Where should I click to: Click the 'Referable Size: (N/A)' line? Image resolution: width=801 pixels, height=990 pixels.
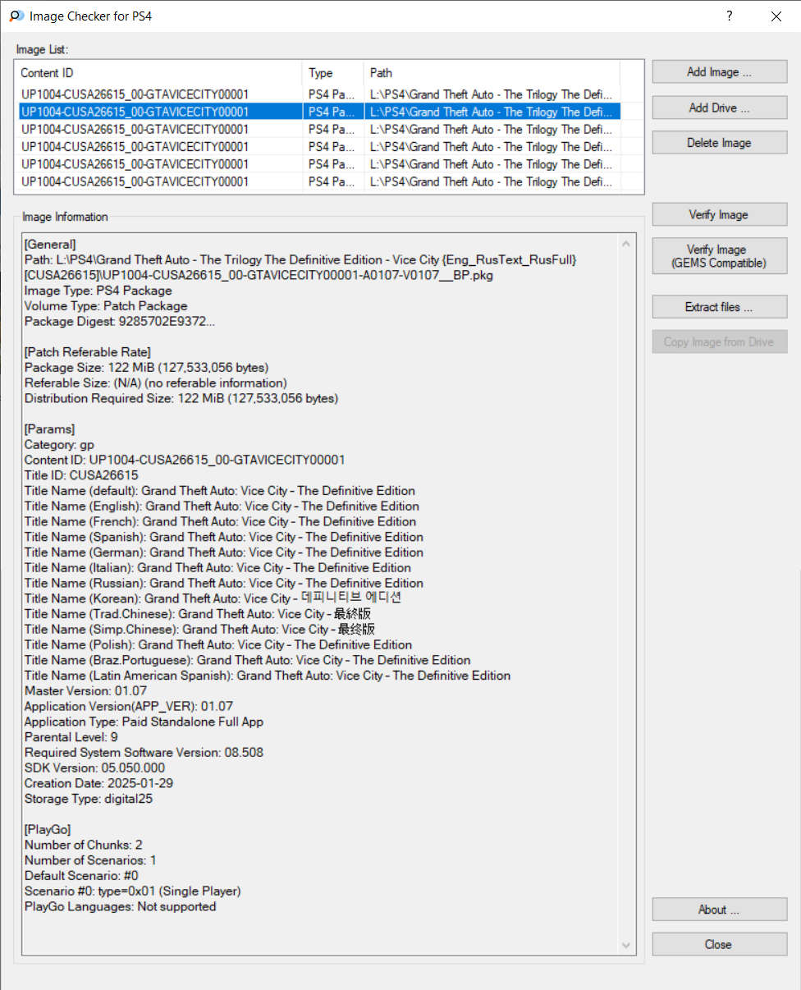click(156, 383)
